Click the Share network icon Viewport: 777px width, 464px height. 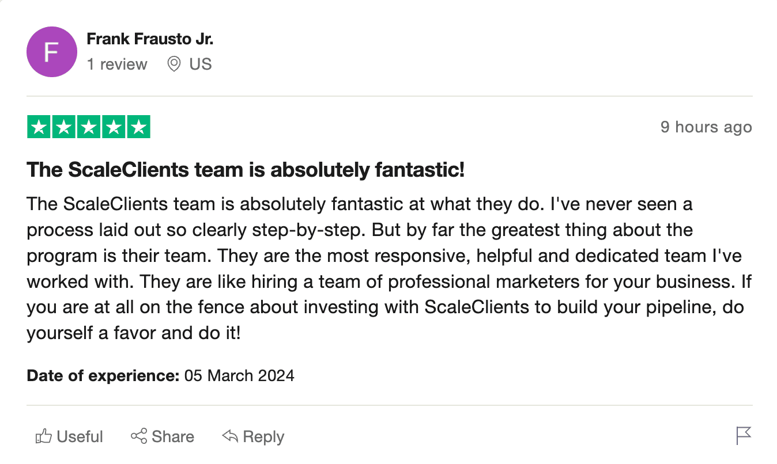pyautogui.click(x=139, y=436)
